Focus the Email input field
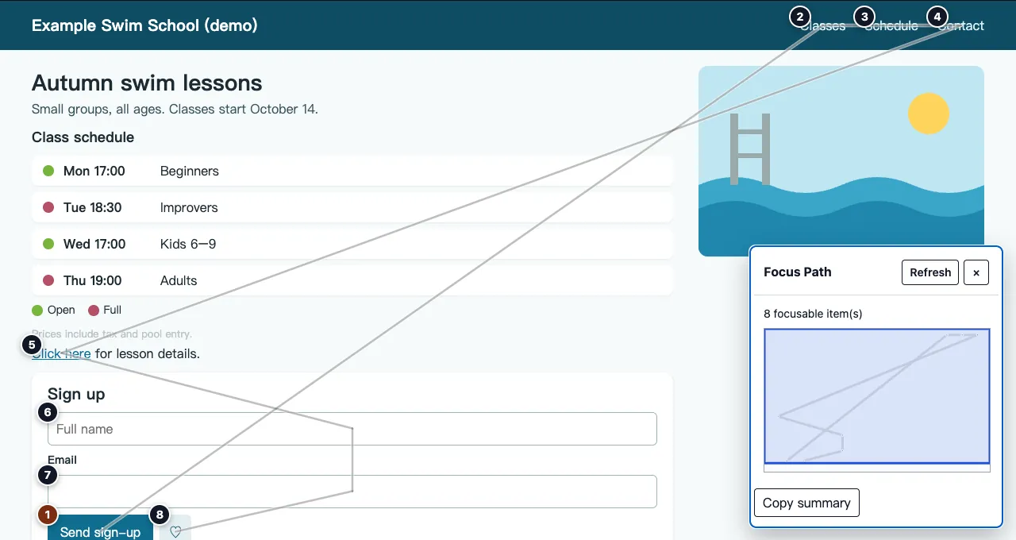Viewport: 1016px width, 540px height. click(x=352, y=492)
